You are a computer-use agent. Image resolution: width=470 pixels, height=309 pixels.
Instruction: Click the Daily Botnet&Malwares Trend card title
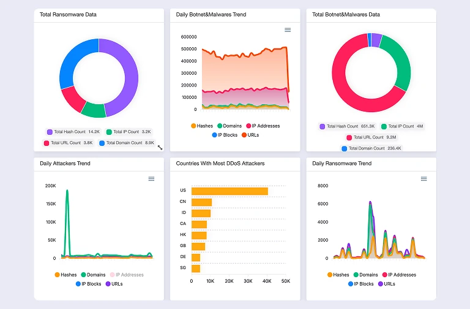(211, 15)
